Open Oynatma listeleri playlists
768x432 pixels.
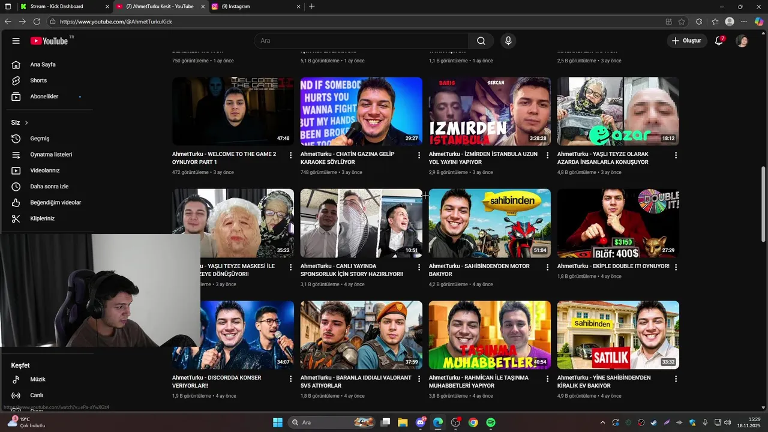[x=50, y=154]
